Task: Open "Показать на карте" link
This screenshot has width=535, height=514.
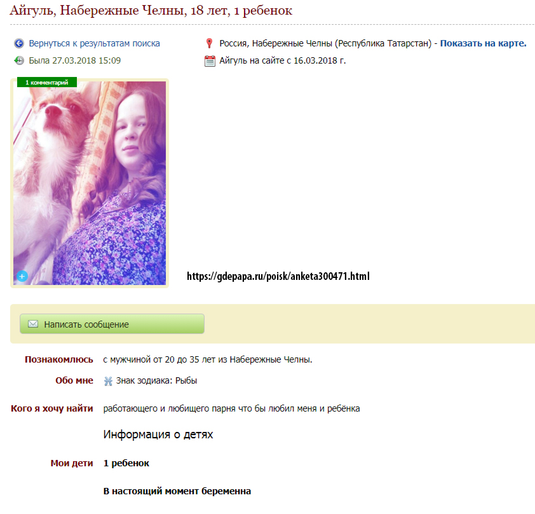Action: (x=483, y=43)
